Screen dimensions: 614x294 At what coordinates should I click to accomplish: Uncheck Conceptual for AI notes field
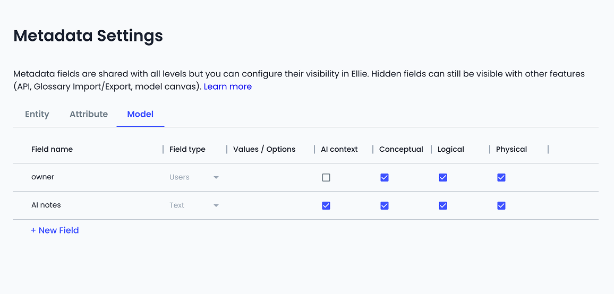click(x=384, y=205)
